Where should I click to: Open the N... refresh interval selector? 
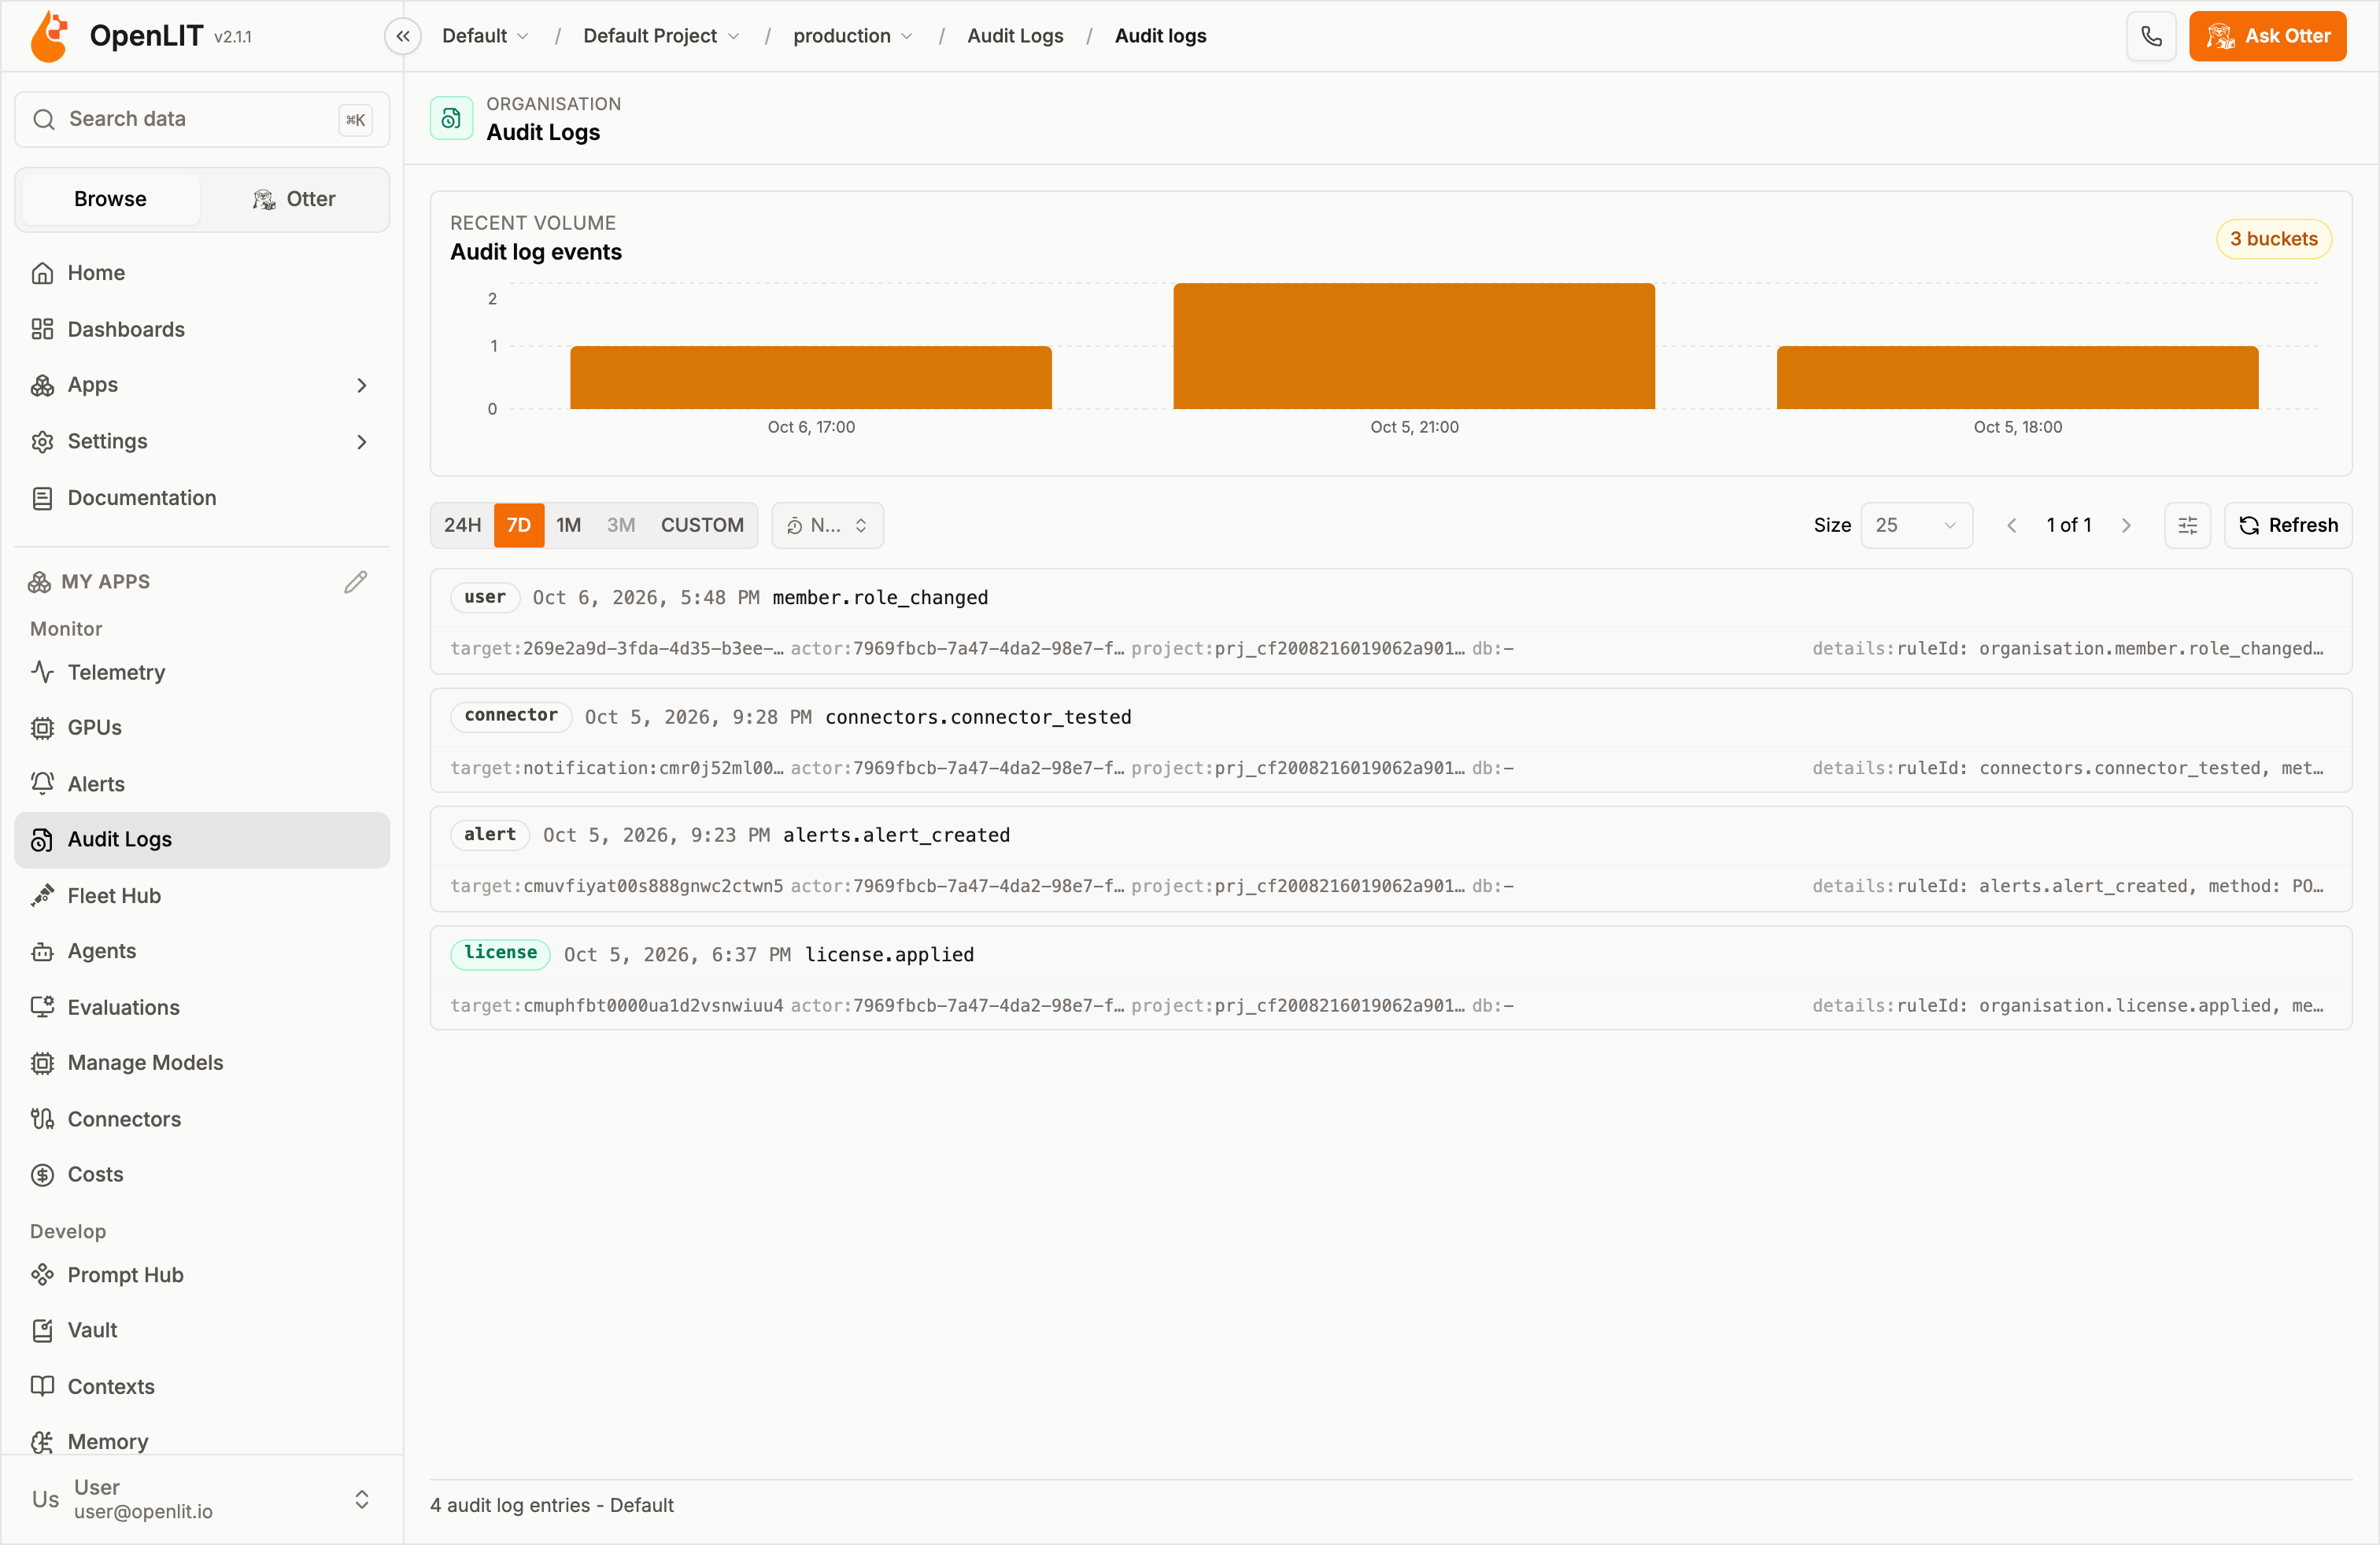tap(827, 525)
